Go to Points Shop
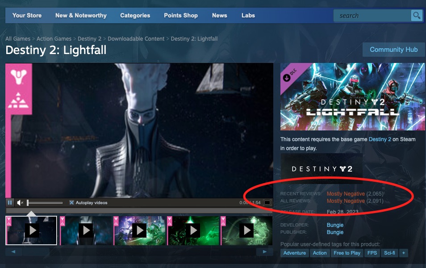This screenshot has height=268, width=426. pos(181,16)
